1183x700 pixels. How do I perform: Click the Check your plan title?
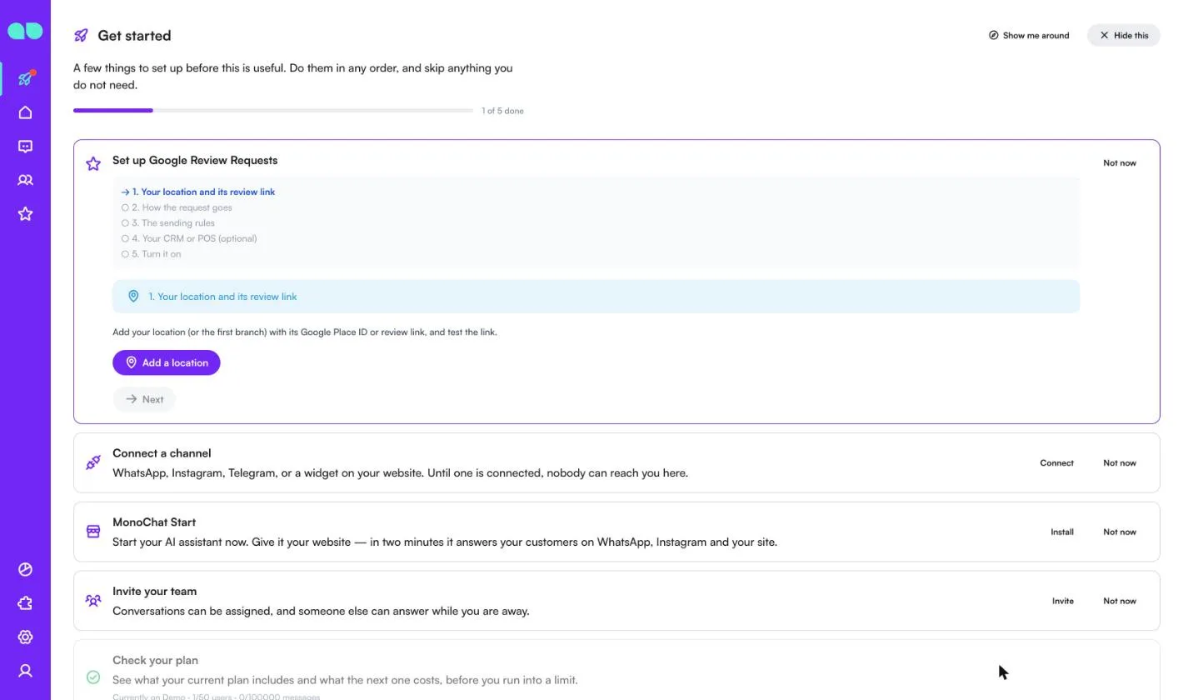(x=155, y=660)
